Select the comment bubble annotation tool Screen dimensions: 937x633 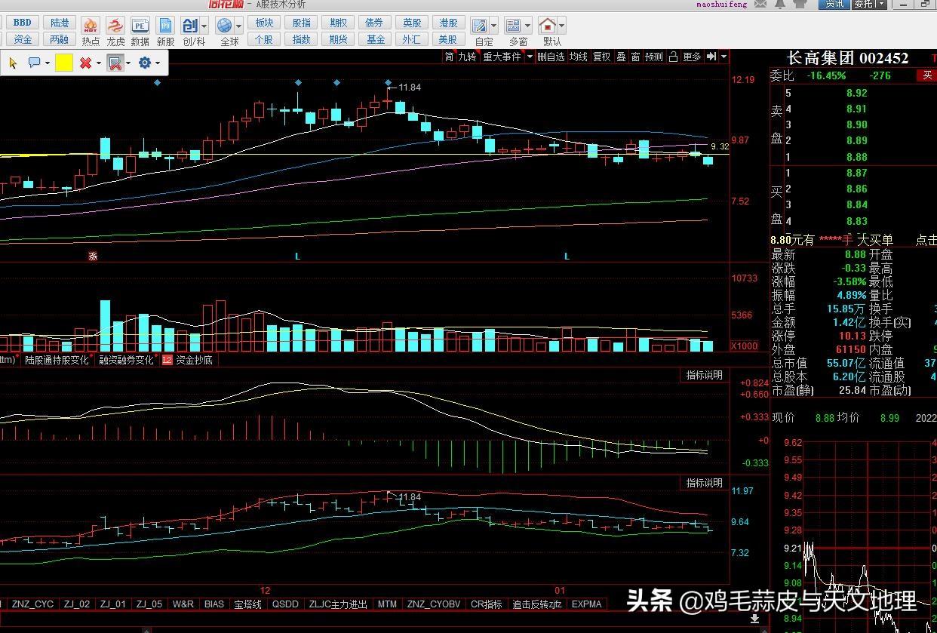34,63
